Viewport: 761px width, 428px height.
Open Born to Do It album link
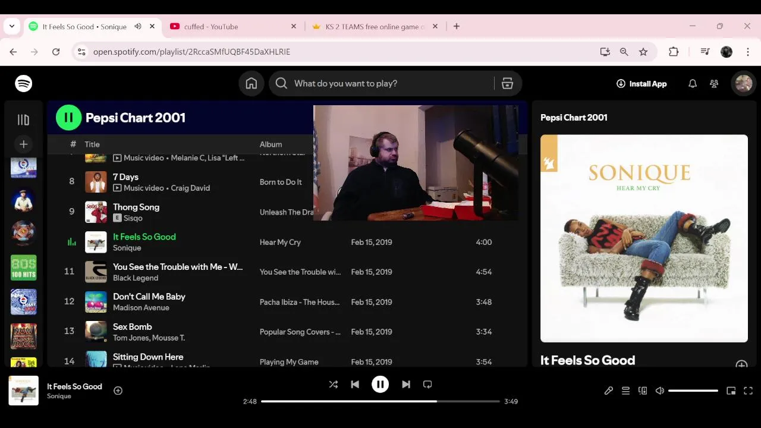click(x=281, y=182)
